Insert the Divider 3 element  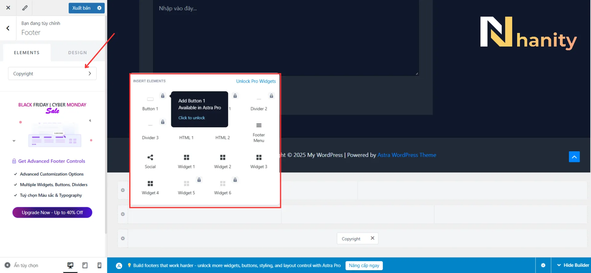[150, 132]
